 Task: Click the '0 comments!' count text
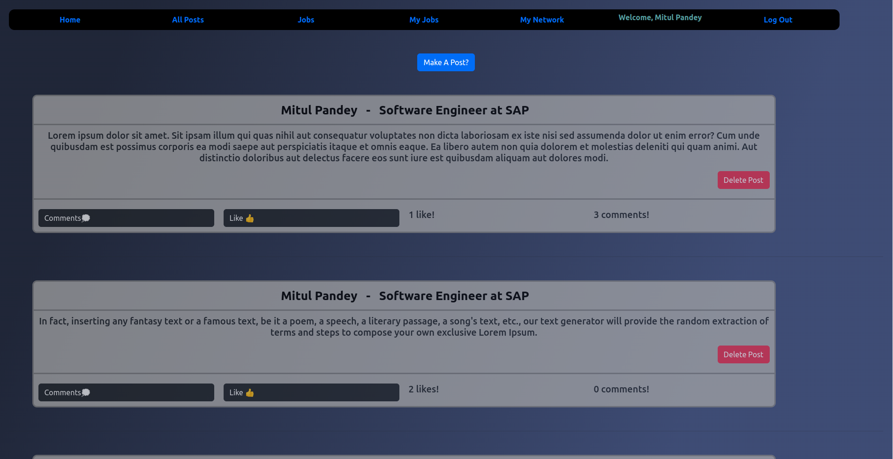coord(621,389)
